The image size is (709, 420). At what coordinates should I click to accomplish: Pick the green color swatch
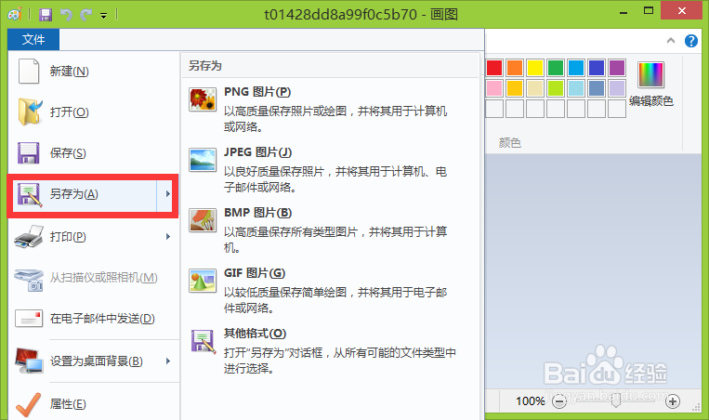point(556,68)
